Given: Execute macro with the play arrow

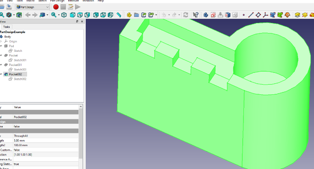Looking at the screenshot, I should click(x=78, y=7).
